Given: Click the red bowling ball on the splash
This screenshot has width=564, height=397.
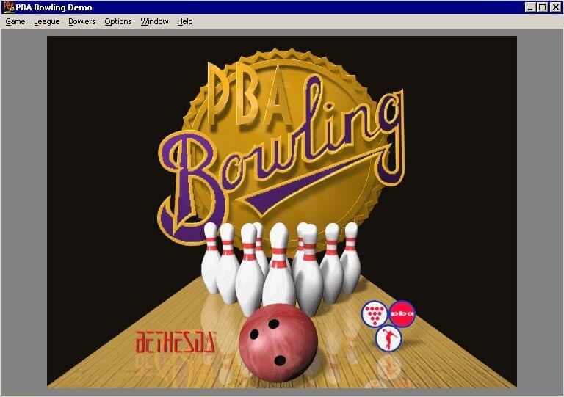Looking at the screenshot, I should click(278, 343).
